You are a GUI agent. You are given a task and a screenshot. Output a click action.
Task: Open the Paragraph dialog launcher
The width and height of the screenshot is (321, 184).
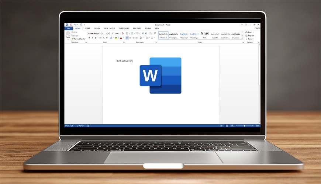tap(156, 42)
